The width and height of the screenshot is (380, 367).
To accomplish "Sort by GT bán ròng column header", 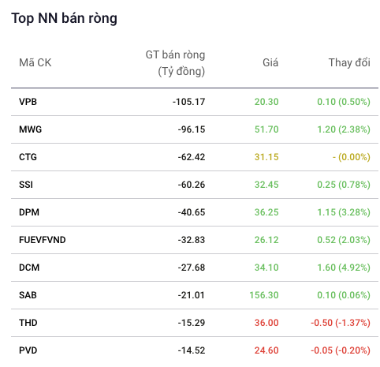I will pos(175,63).
